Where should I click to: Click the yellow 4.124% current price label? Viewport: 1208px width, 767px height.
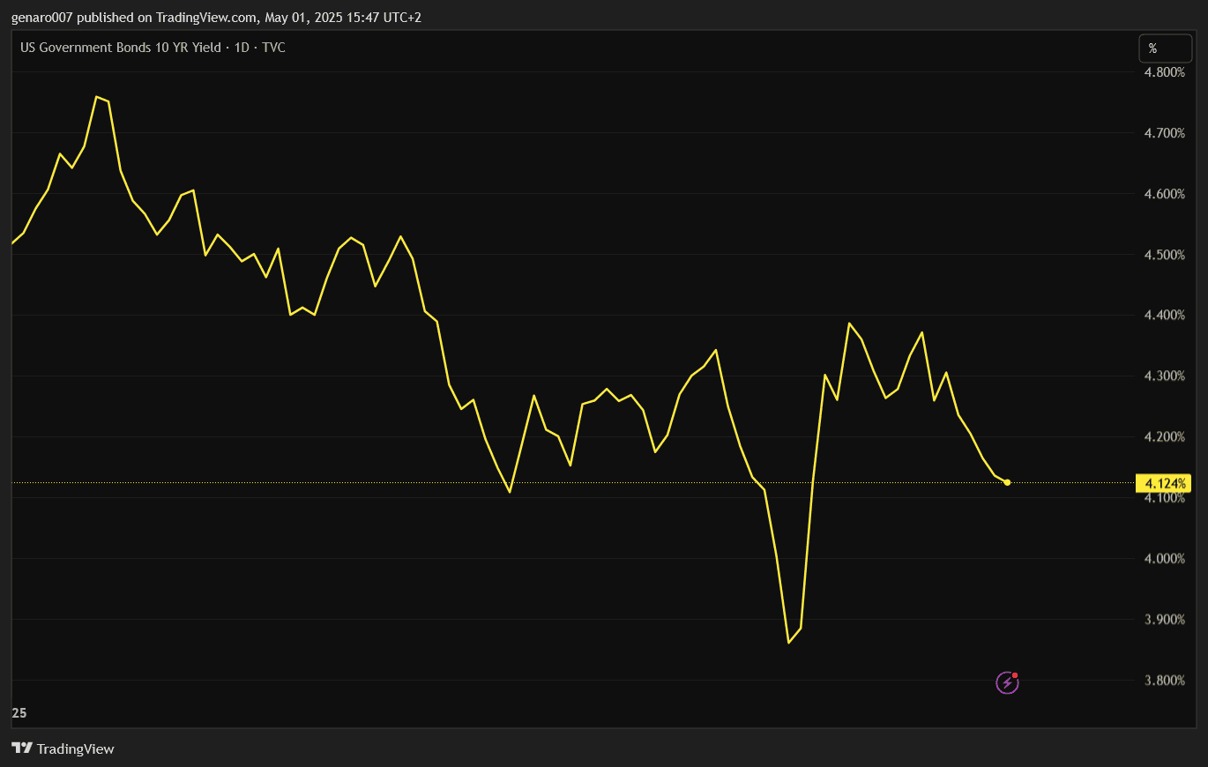pyautogui.click(x=1166, y=483)
